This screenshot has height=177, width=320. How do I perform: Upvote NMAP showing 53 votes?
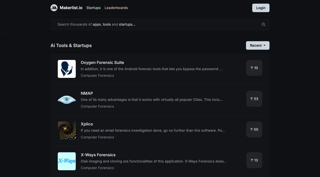[x=254, y=99]
